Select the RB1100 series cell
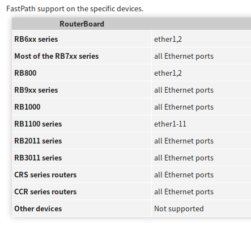251x226 pixels. 38,124
